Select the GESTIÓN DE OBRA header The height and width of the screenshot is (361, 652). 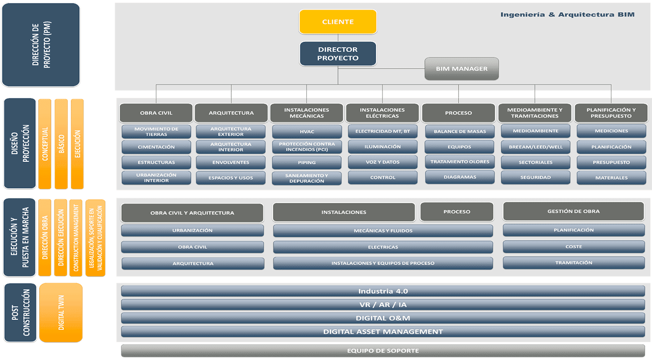(573, 211)
